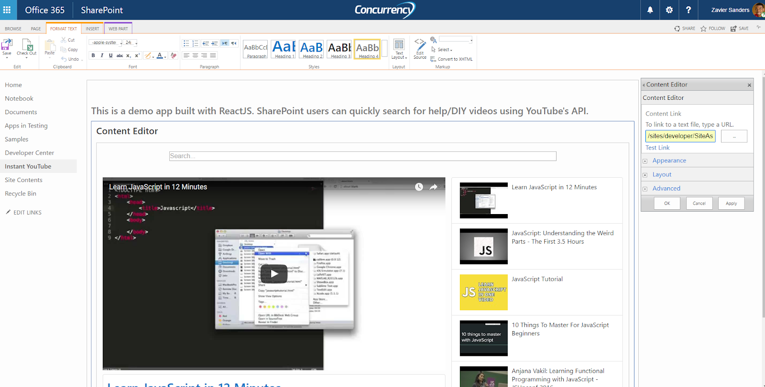Screen dimensions: 765x387
Task: Toggle underline formatting
Action: pos(110,55)
